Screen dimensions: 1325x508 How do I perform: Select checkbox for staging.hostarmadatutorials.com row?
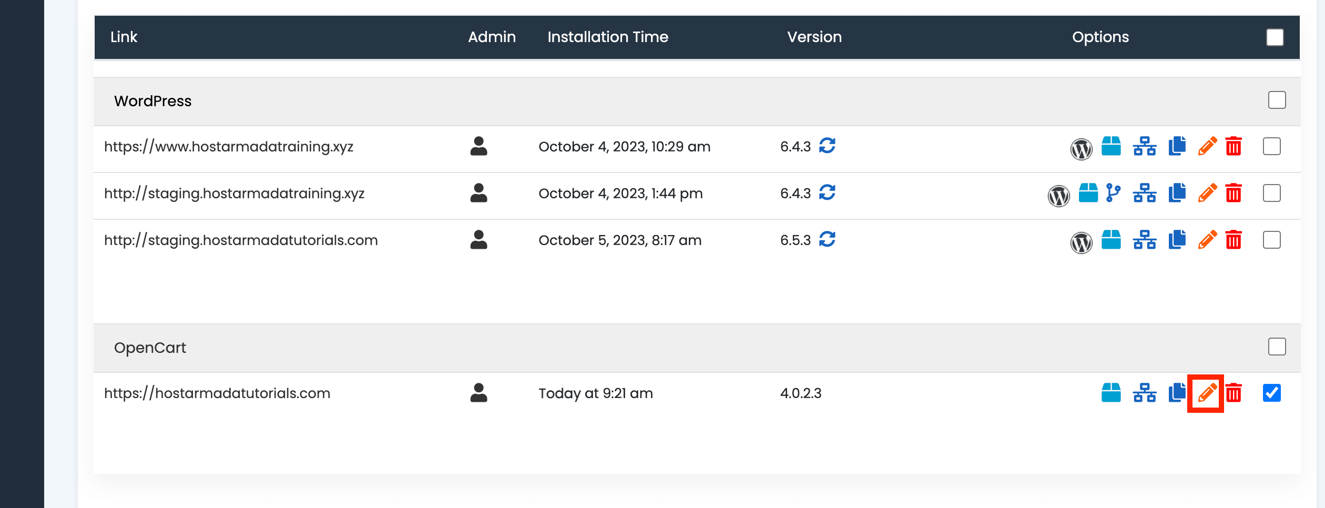tap(1271, 240)
